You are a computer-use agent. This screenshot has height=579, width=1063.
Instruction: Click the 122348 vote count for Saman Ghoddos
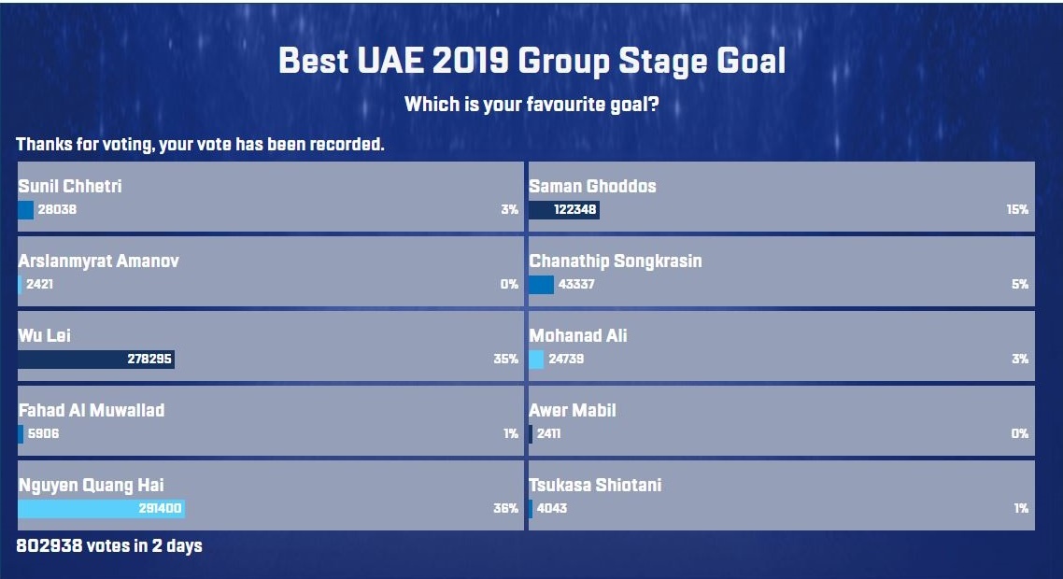574,210
